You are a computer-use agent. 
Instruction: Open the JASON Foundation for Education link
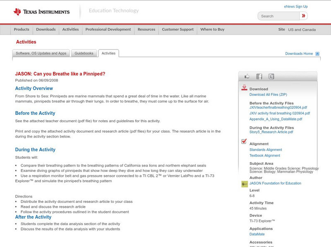(275, 183)
